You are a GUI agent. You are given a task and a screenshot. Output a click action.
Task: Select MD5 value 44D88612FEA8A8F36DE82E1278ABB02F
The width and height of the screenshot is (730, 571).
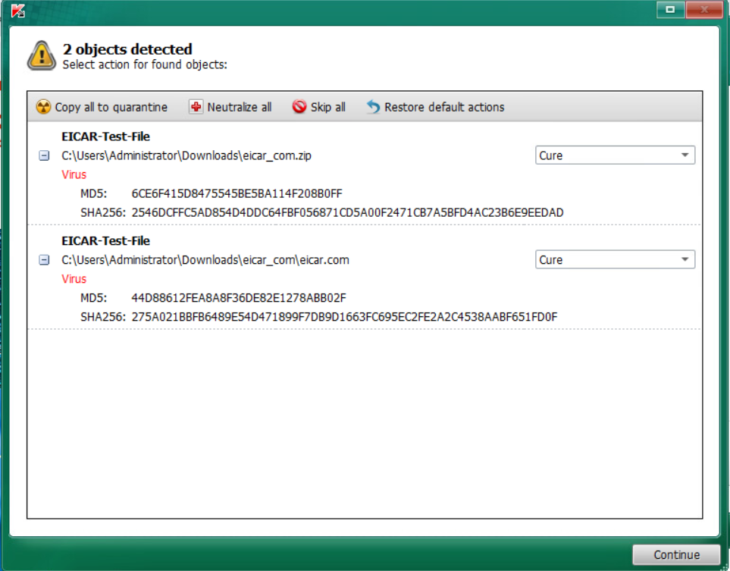(239, 298)
